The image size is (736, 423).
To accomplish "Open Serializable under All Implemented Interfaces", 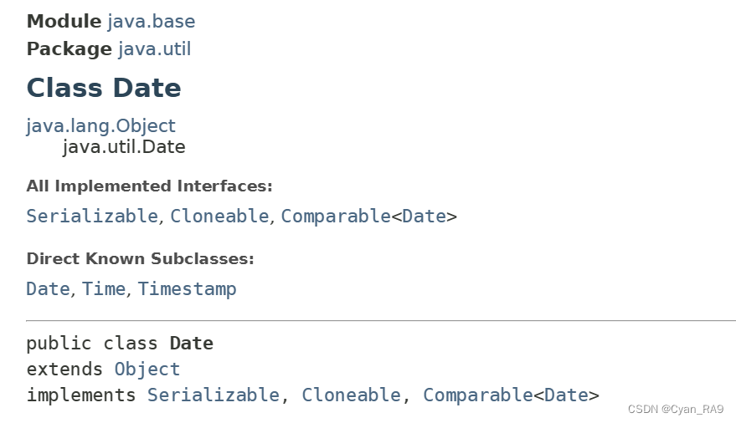I will tap(92, 217).
